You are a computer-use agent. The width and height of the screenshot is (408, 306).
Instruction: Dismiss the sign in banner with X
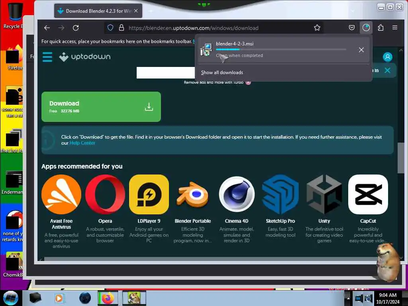387,70
